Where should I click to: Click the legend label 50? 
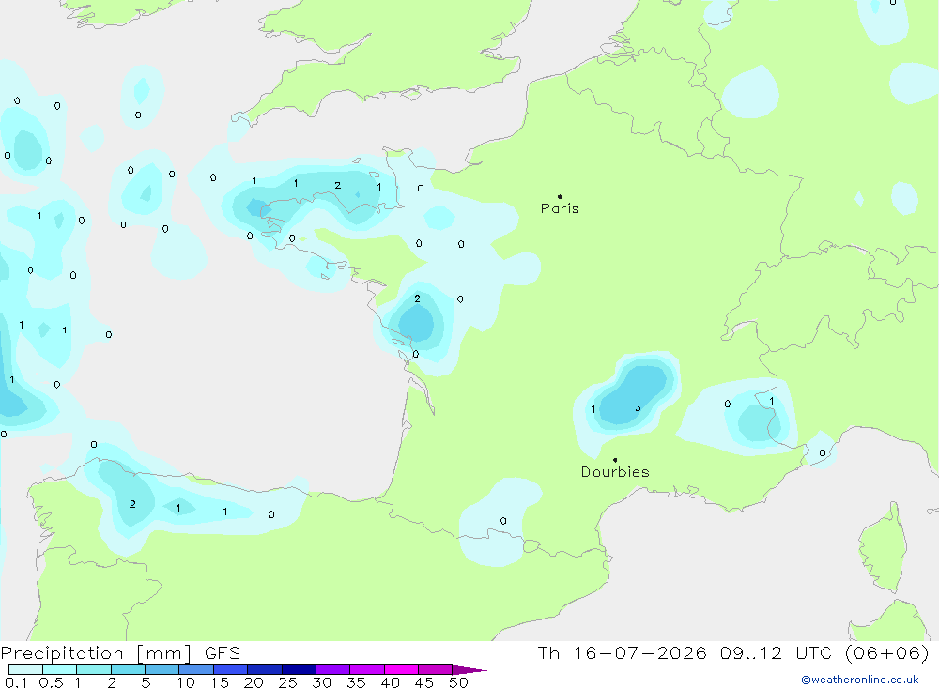[458, 682]
